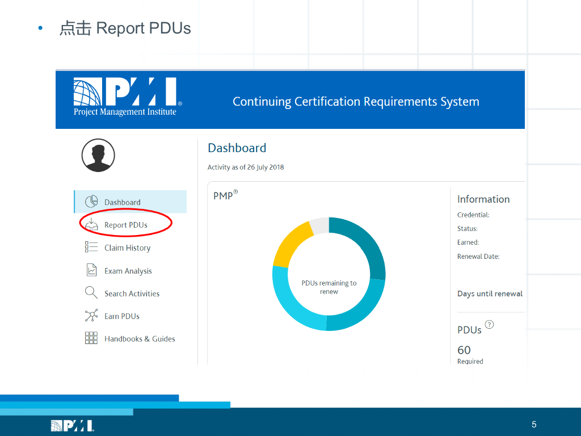
Task: Click the PMI logo in header
Action: (126, 97)
